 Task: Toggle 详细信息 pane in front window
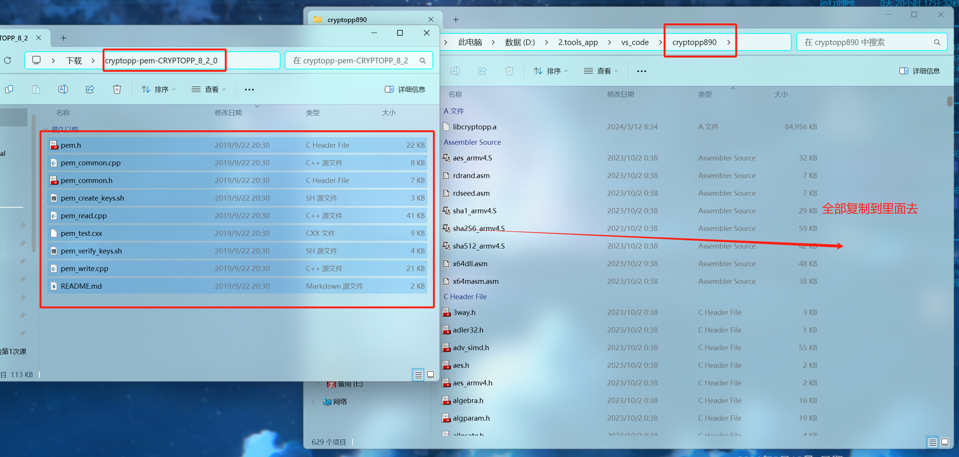405,89
